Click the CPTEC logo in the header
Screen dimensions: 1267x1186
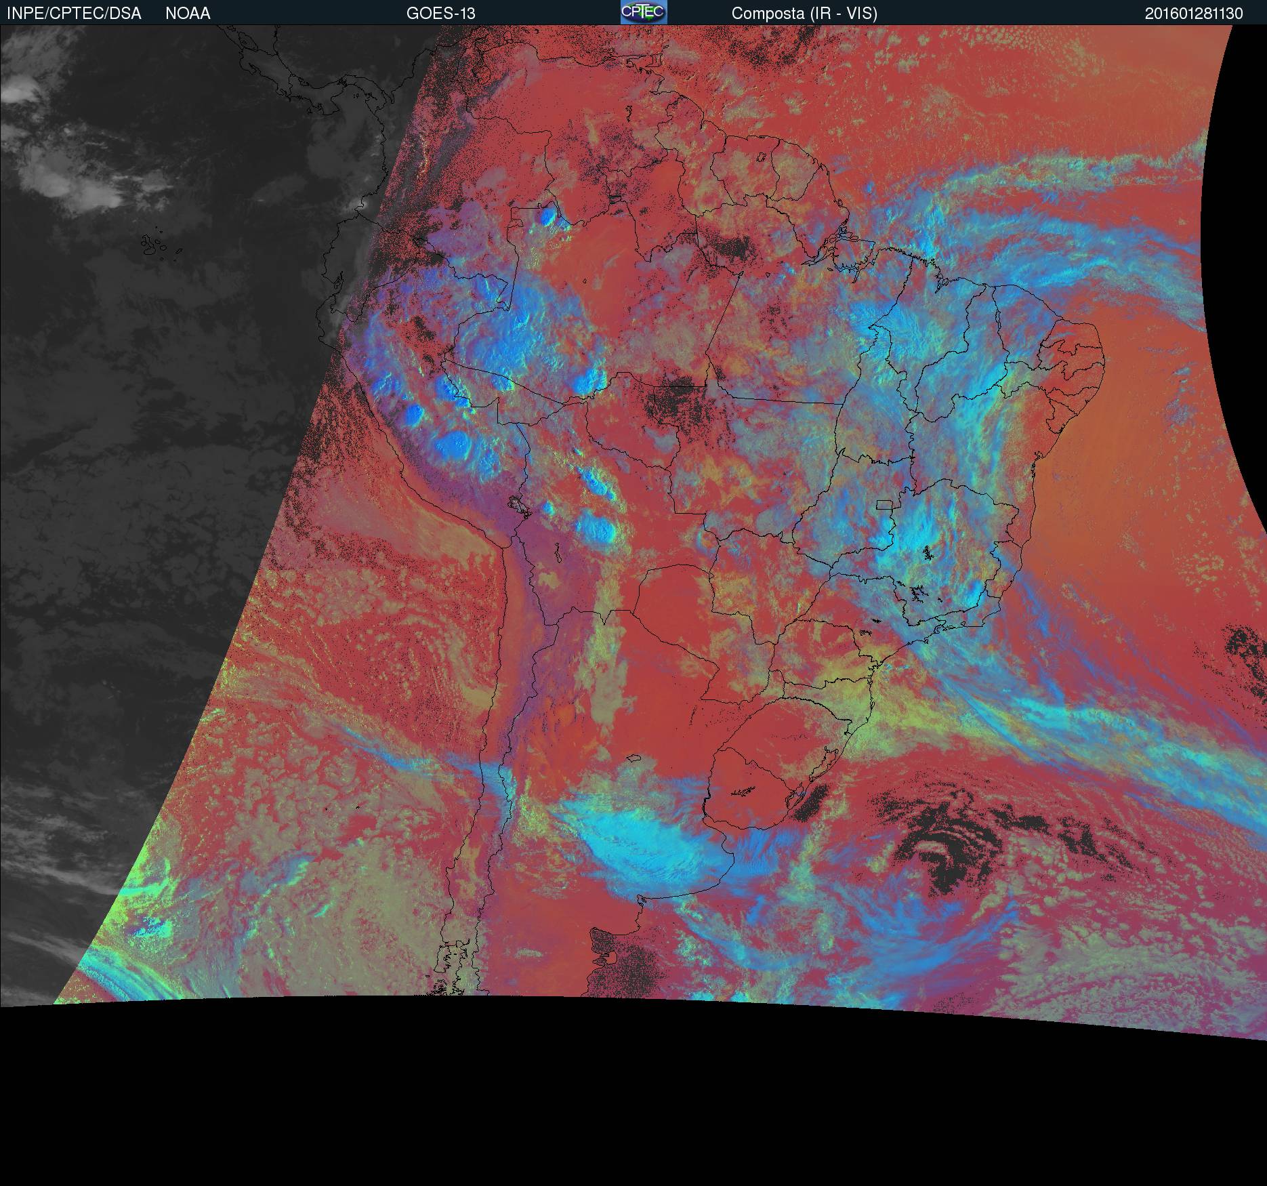pyautogui.click(x=644, y=12)
